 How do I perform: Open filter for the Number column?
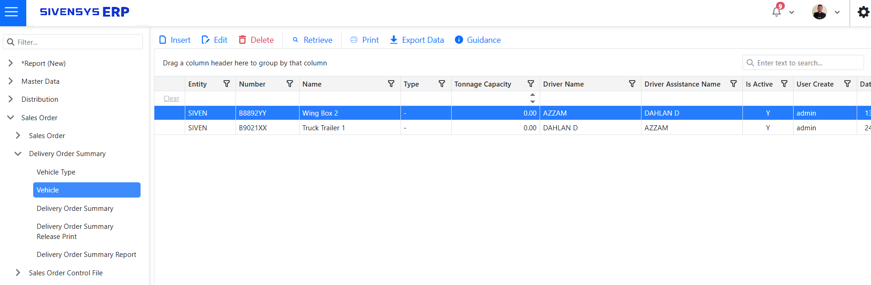coord(290,84)
